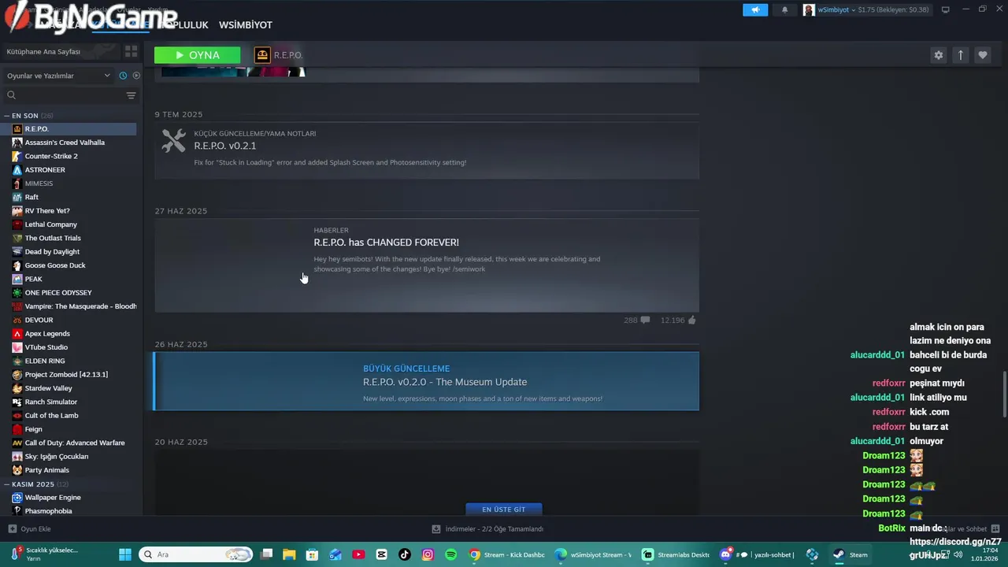The image size is (1008, 567).
Task: Click EN ÜSTE GİT button
Action: click(503, 510)
